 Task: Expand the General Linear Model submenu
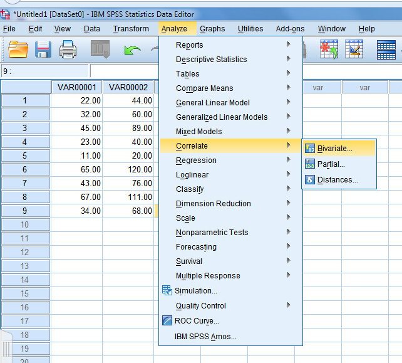(x=230, y=102)
